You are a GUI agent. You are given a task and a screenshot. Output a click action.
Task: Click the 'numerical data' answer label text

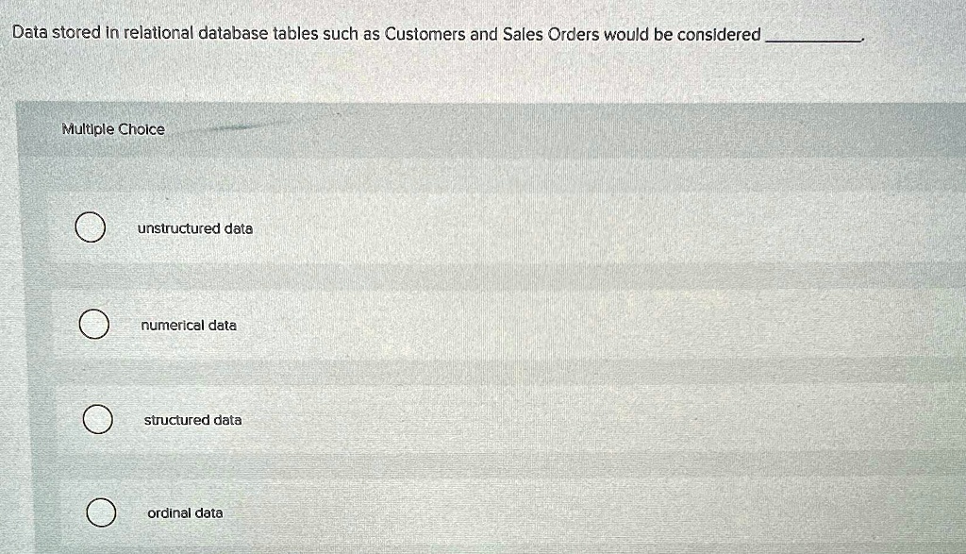(189, 325)
